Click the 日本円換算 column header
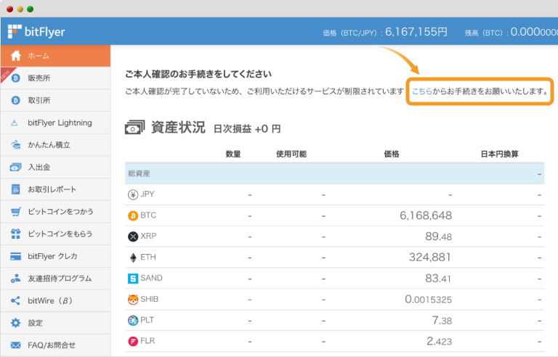 click(x=499, y=154)
